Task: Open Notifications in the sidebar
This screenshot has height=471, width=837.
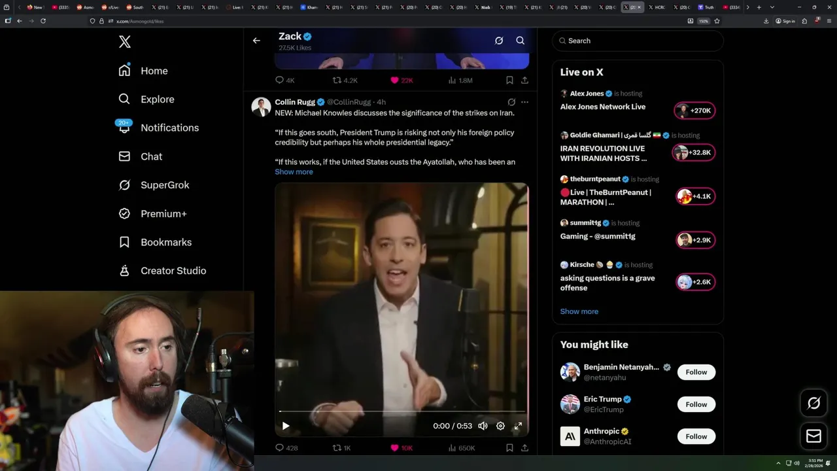Action: point(158,128)
